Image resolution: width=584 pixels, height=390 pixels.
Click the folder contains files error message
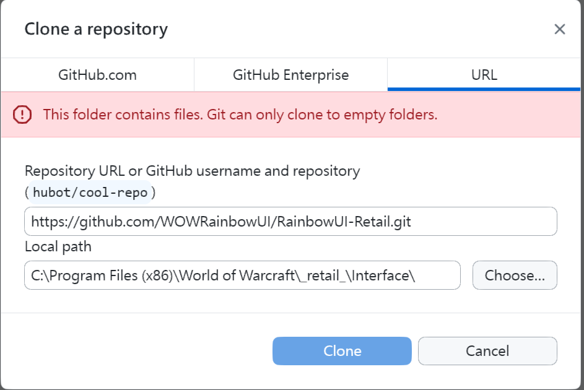[240, 115]
